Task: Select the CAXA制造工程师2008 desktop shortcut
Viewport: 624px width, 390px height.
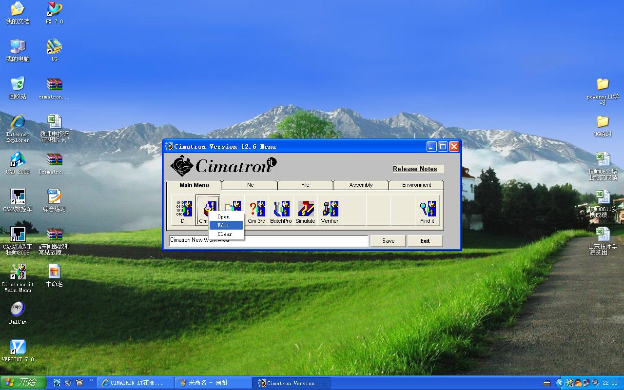Action: (x=18, y=241)
